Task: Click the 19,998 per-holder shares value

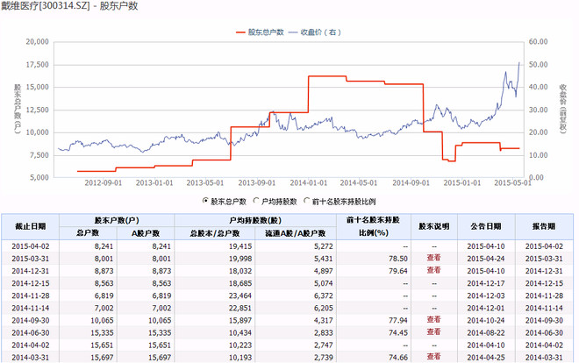Action: [x=240, y=259]
